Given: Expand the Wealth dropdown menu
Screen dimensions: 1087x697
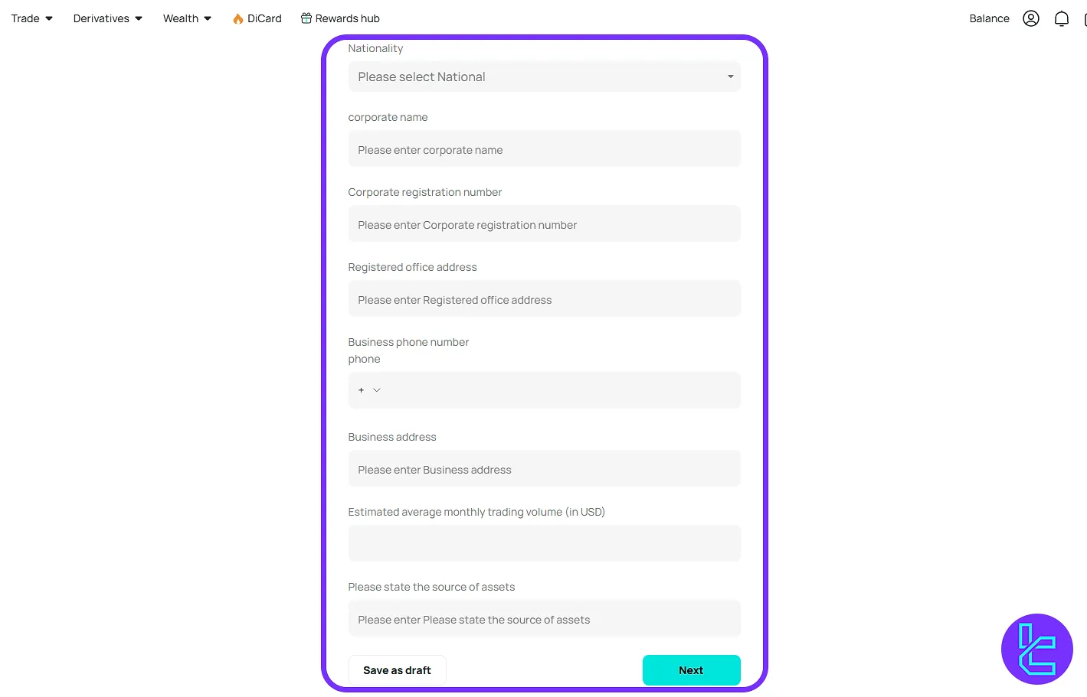Looking at the screenshot, I should click(x=186, y=18).
